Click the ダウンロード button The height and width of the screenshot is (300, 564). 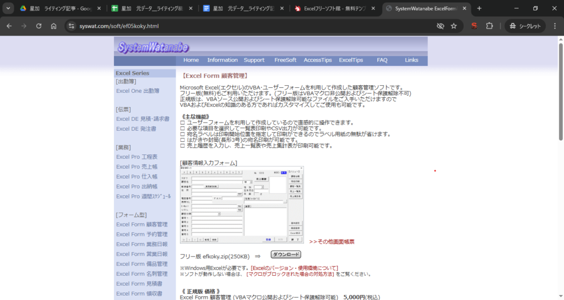[x=286, y=255]
